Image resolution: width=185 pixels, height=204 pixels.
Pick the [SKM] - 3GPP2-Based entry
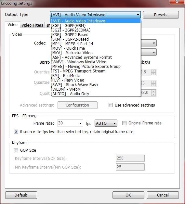click(x=95, y=39)
